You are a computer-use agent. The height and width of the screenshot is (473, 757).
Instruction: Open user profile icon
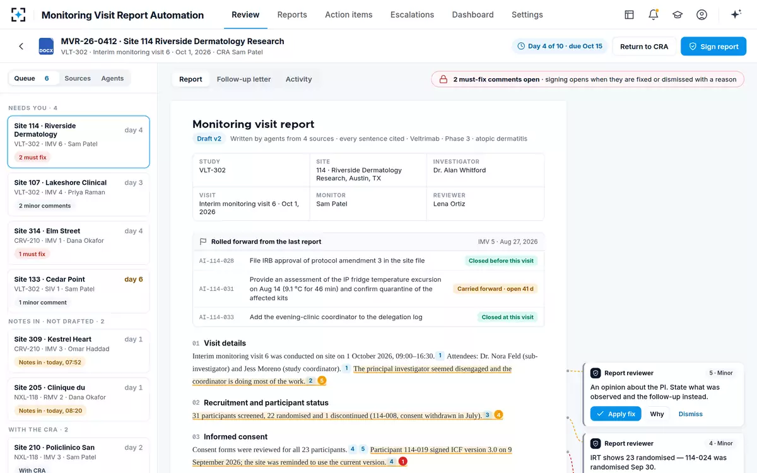coord(701,15)
